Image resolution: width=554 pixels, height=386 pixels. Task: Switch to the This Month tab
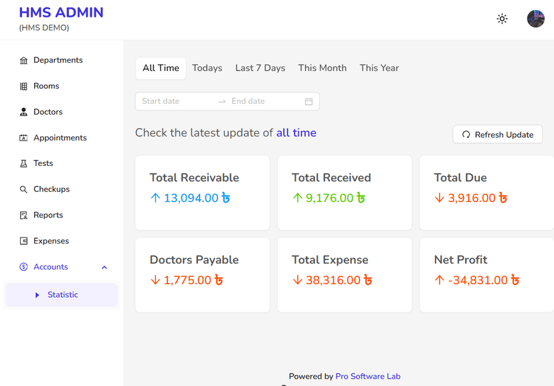pyautogui.click(x=322, y=68)
